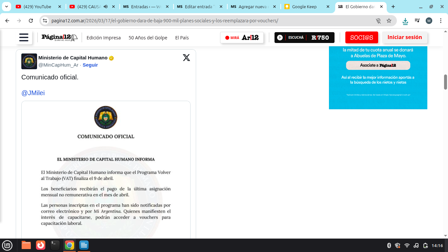Image resolution: width=448 pixels, height=252 pixels.
Task: Launch Firefox from the taskbar
Action: (x=41, y=245)
